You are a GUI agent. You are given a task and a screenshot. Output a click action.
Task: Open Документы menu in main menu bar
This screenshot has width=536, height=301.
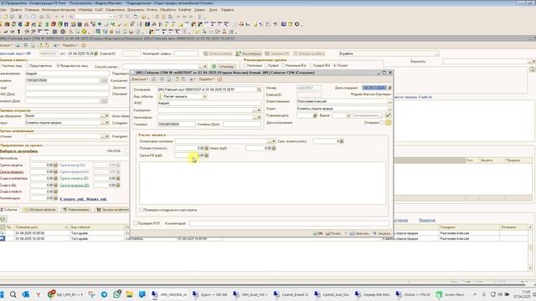(x=136, y=10)
